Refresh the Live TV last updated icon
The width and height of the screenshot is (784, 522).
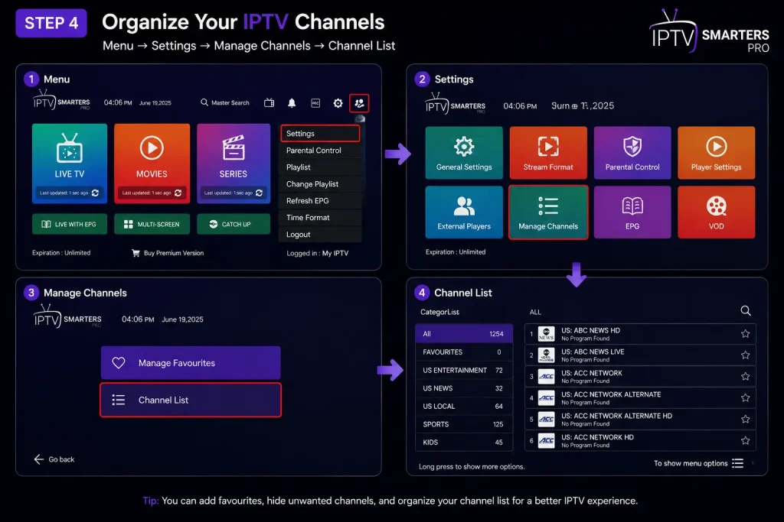[95, 193]
